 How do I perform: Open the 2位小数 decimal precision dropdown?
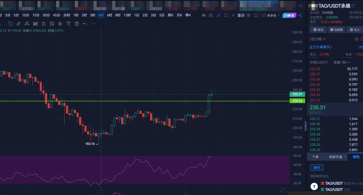[318, 39]
